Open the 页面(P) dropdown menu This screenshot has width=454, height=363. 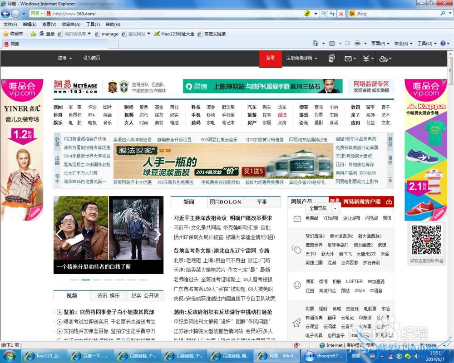[x=380, y=44]
